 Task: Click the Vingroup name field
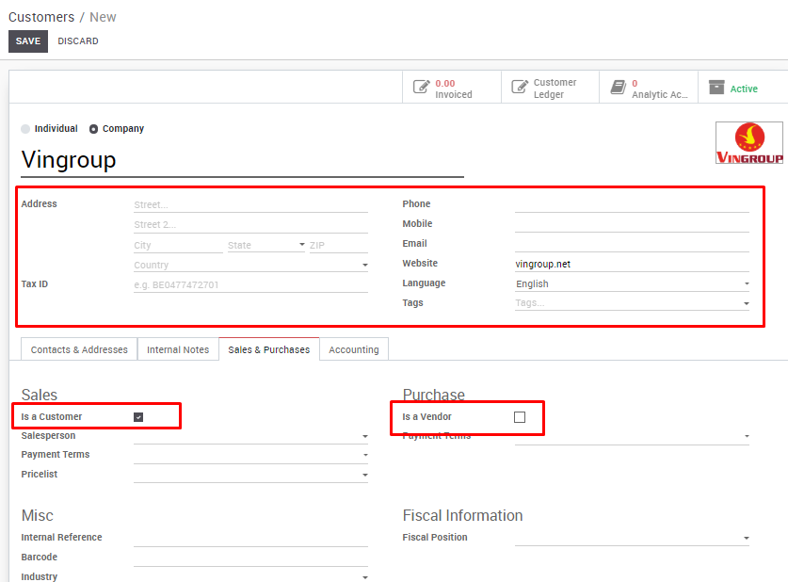pos(242,160)
